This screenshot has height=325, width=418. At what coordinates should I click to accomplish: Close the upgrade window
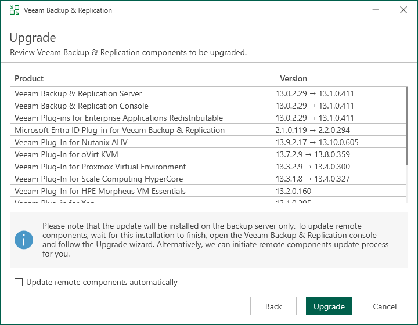(403, 10)
